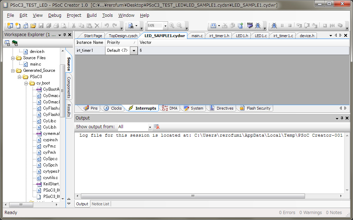Click the Step Over debug icon

[x=307, y=26]
